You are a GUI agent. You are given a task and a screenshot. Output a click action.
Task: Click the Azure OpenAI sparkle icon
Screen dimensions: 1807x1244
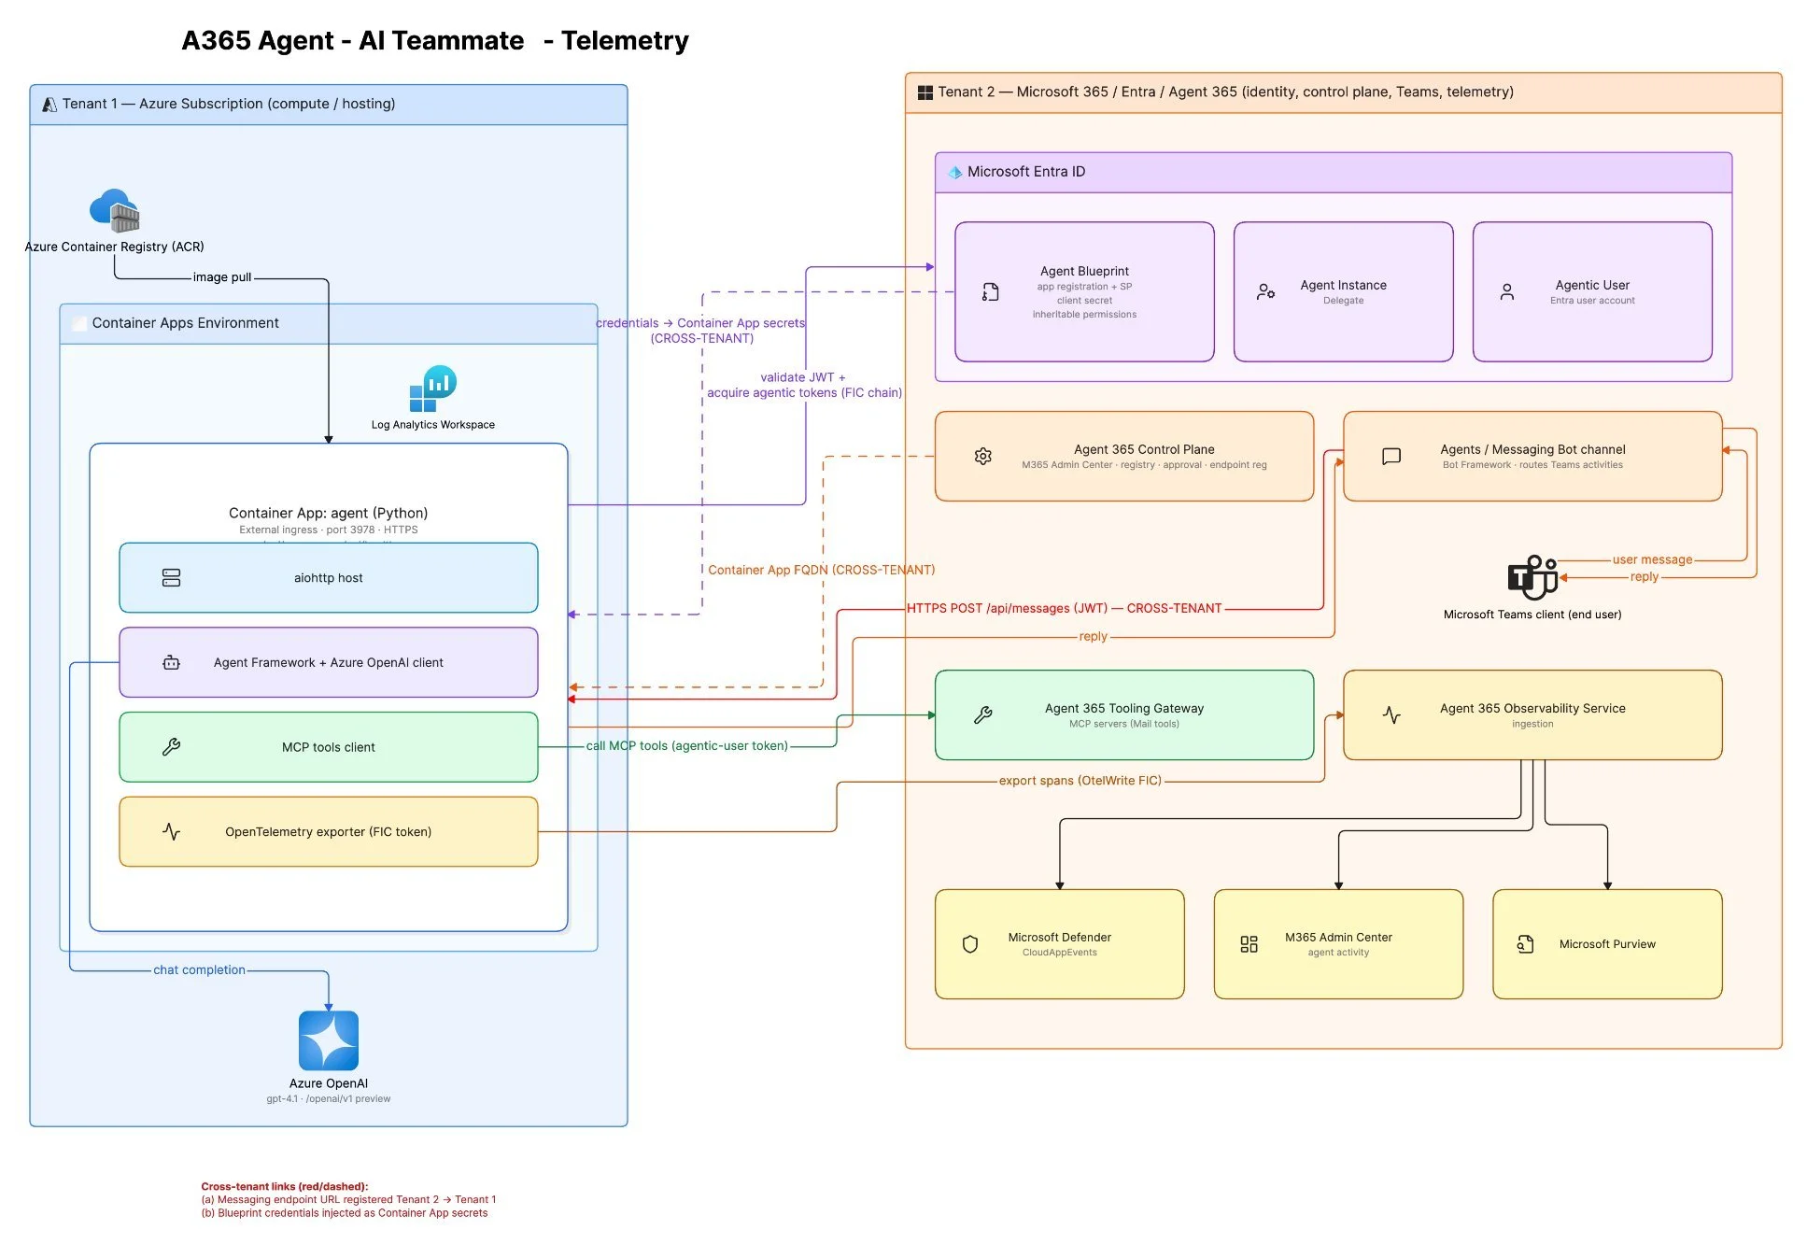(x=329, y=1040)
